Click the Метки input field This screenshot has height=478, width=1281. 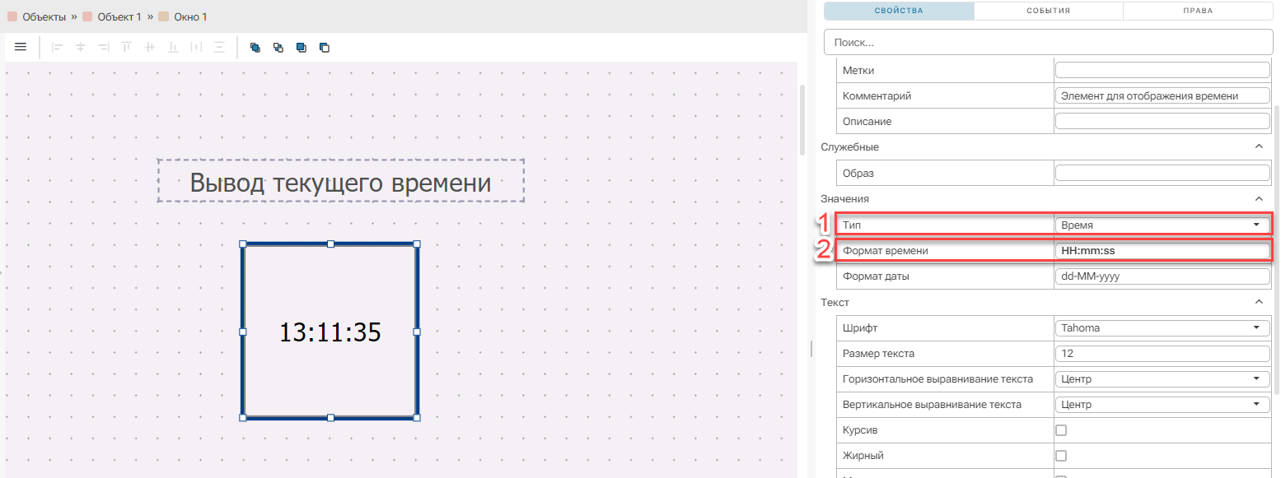(1162, 71)
